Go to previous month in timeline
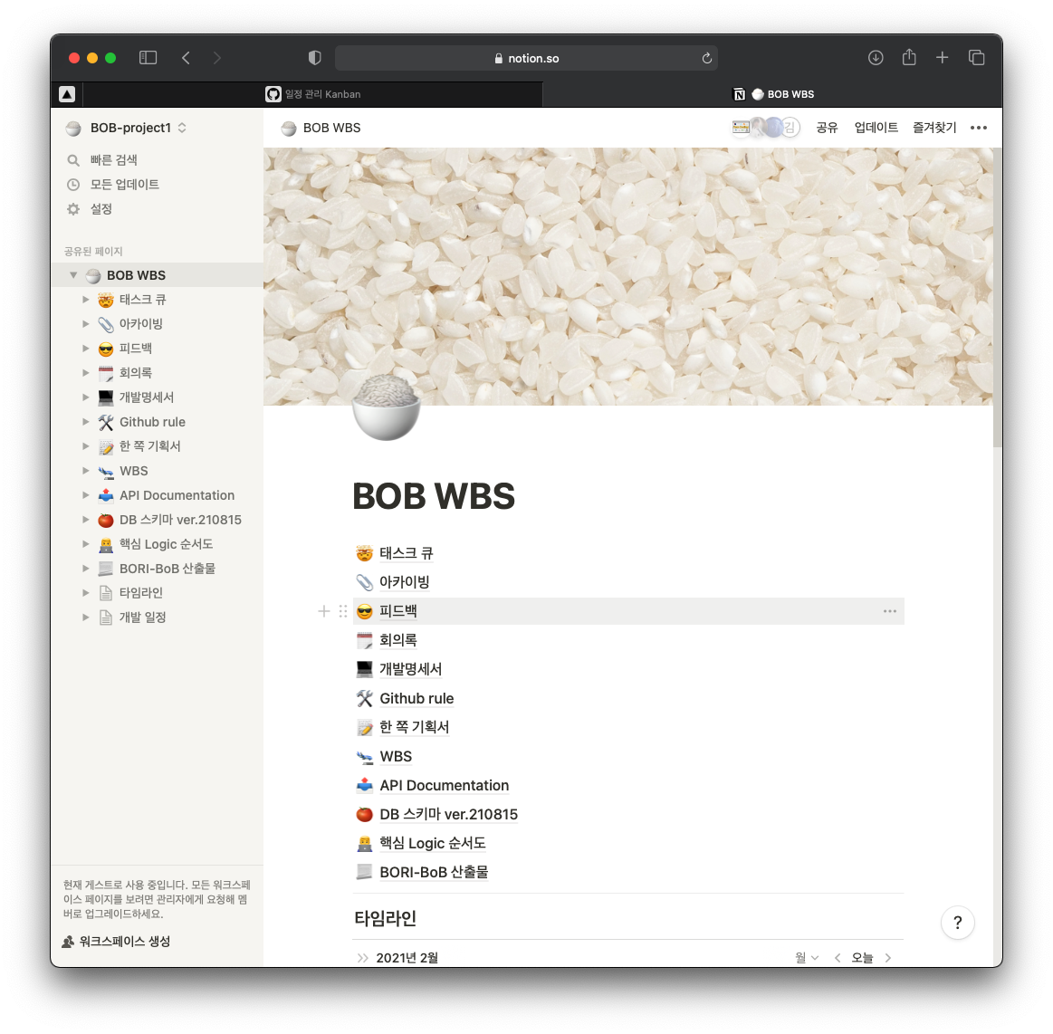This screenshot has width=1053, height=1034. tap(838, 957)
